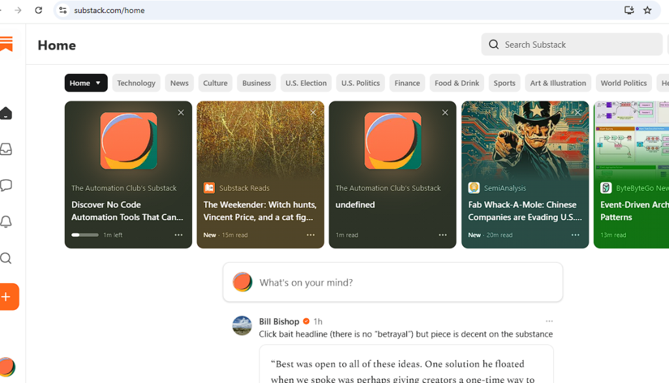Open Bill Bishop's profile name link
669x383 pixels.
[279, 322]
